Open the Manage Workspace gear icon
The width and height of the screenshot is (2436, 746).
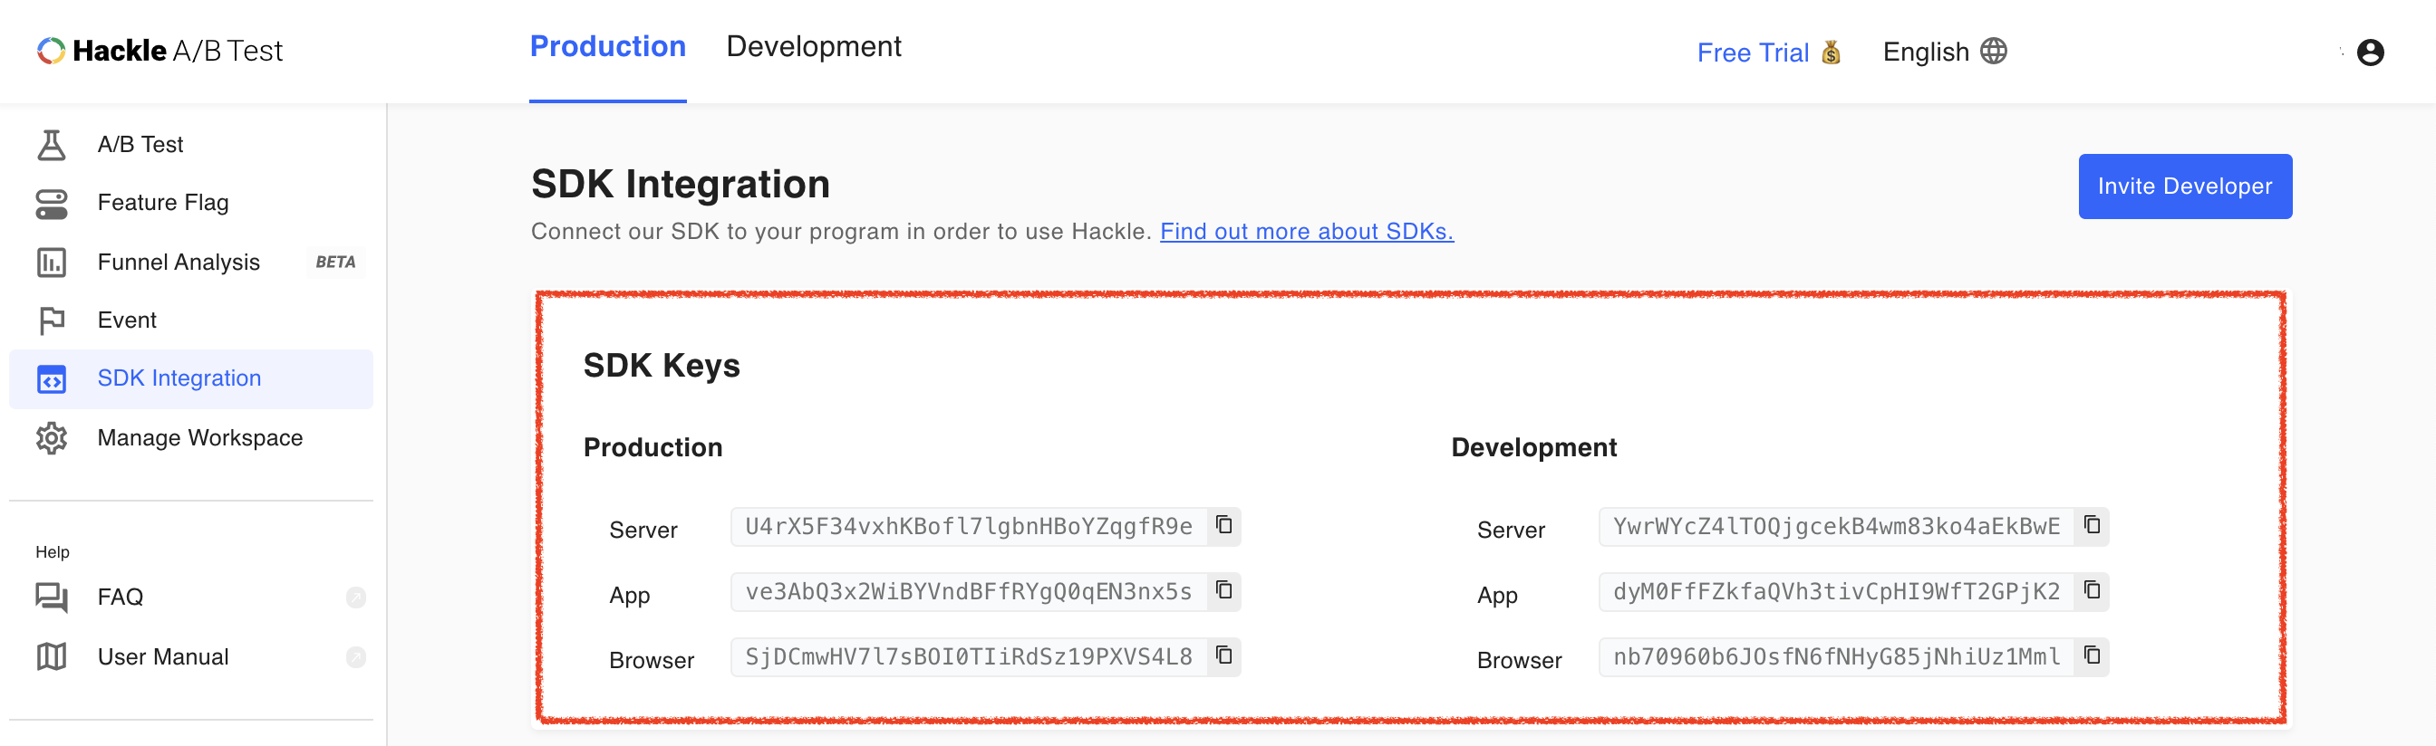51,438
